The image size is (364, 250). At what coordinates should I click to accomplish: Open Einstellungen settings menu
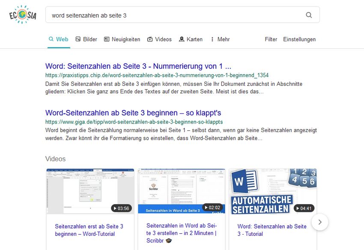point(299,39)
